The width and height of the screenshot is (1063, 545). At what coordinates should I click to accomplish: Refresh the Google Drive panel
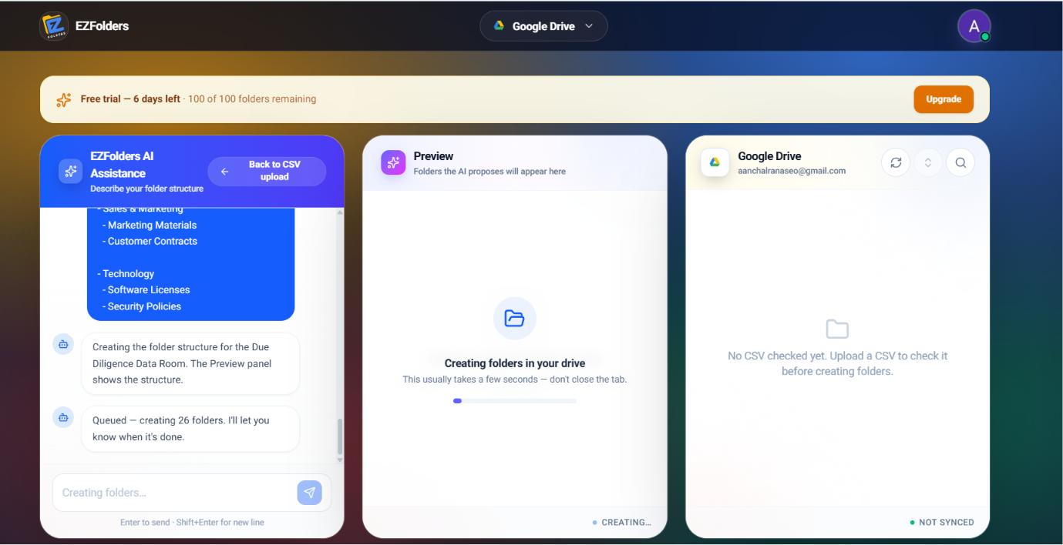[x=896, y=162]
